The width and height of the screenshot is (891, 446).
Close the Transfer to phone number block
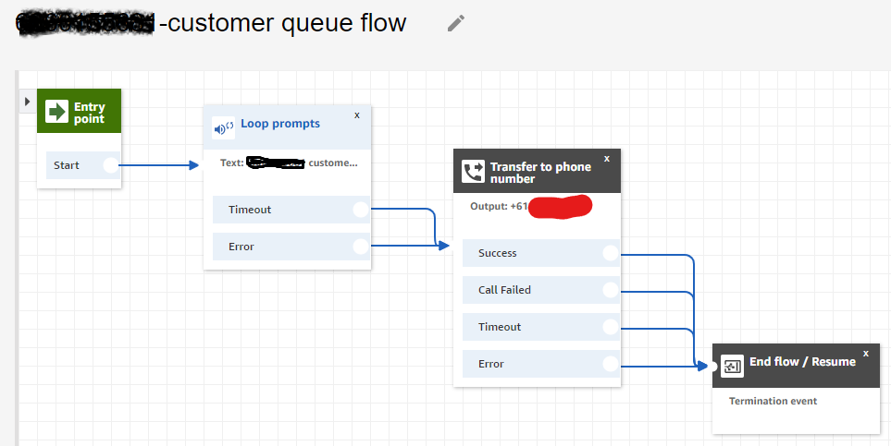click(606, 159)
